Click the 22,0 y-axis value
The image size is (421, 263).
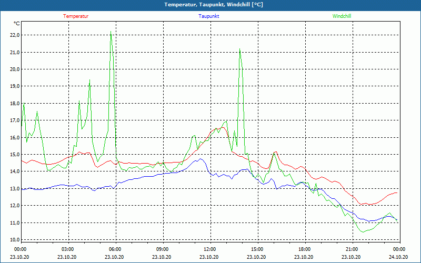(15, 35)
